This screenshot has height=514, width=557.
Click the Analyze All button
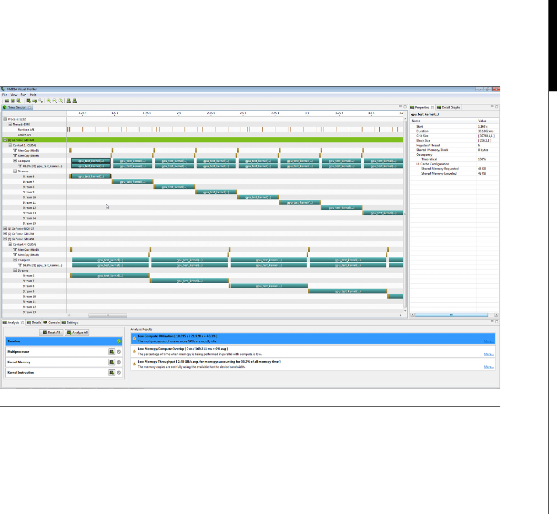tap(77, 332)
